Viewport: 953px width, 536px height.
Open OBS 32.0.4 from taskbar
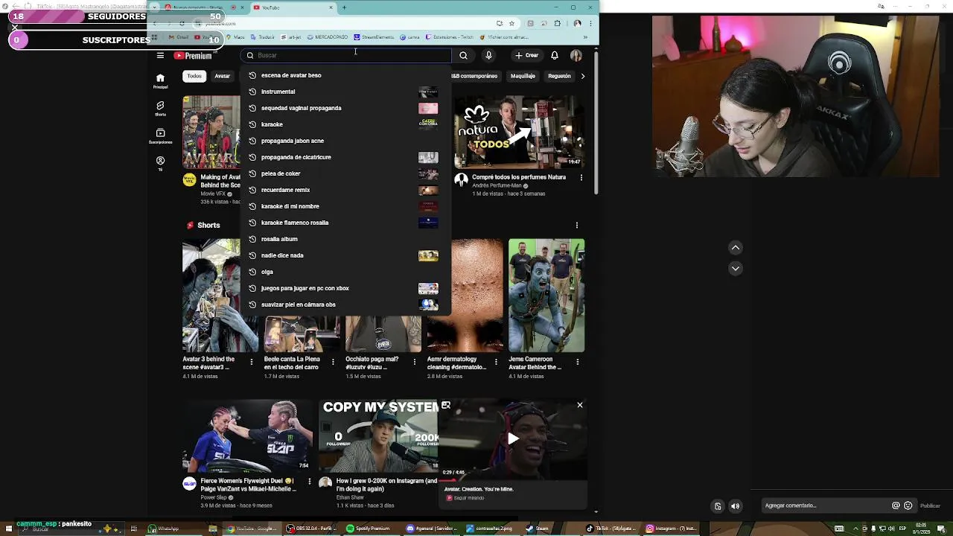pyautogui.click(x=313, y=529)
